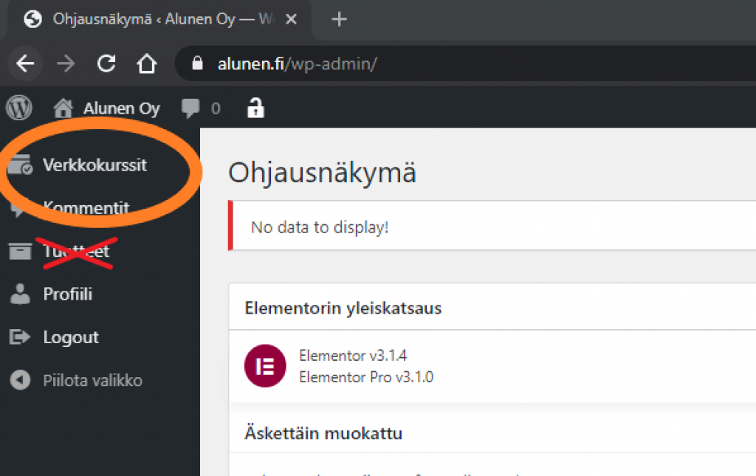The width and height of the screenshot is (756, 476).
Task: Click the Logout exit-door icon
Action: coord(18,337)
